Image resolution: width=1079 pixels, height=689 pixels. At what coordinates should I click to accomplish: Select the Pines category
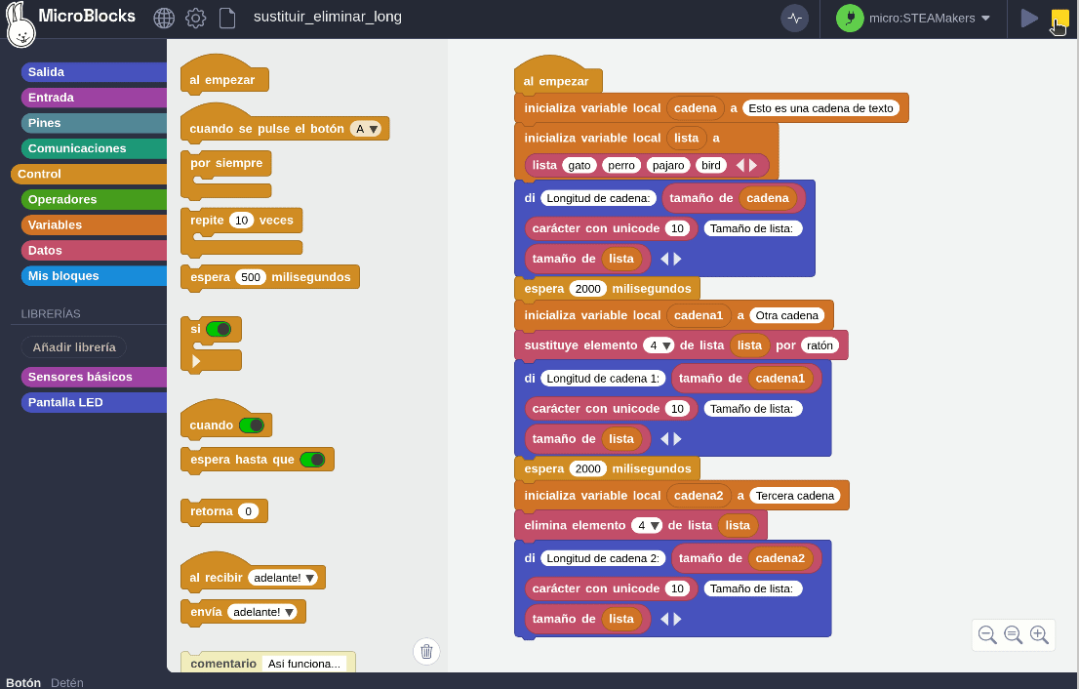pyautogui.click(x=94, y=123)
